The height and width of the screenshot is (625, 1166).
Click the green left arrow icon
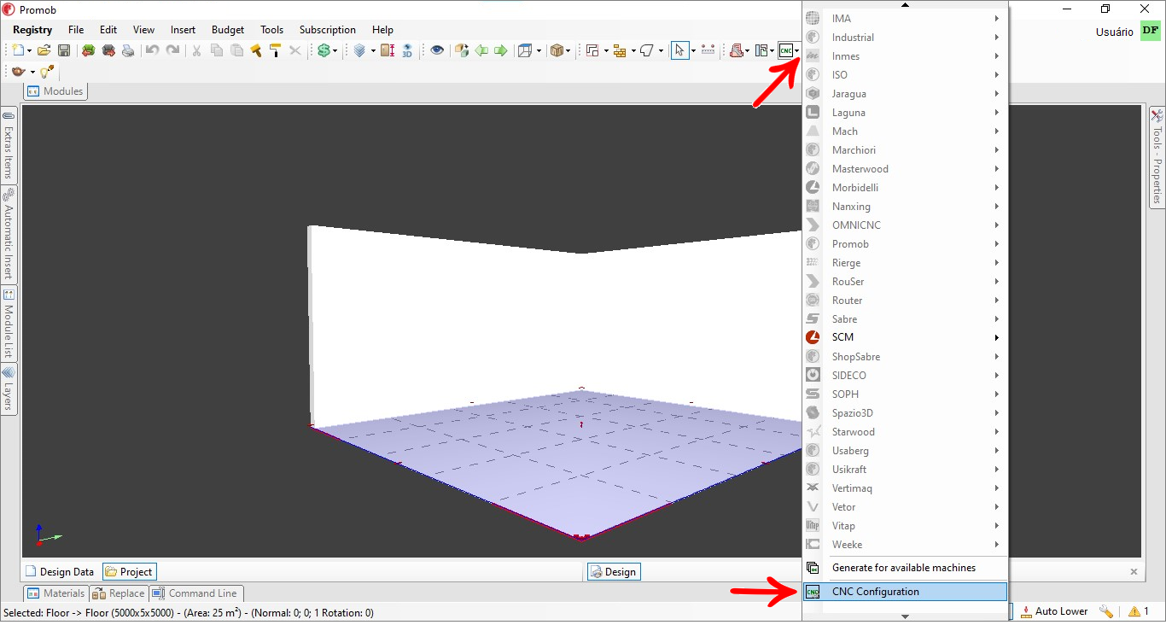click(481, 51)
